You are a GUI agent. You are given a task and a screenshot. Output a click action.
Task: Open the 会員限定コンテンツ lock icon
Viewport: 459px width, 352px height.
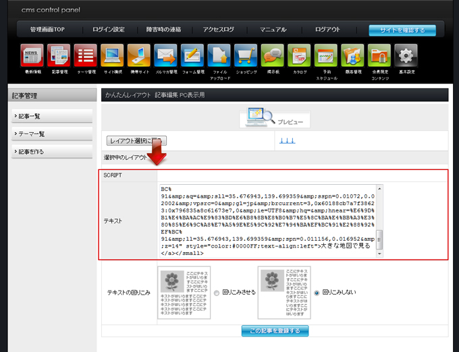pyautogui.click(x=379, y=56)
